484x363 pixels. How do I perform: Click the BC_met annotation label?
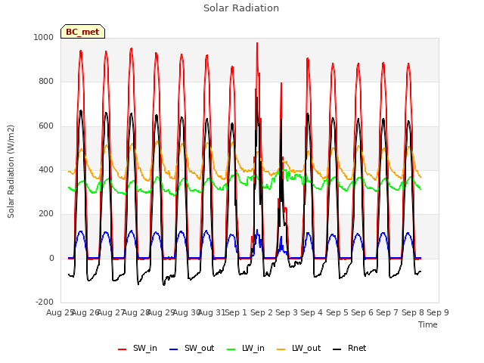click(x=82, y=32)
